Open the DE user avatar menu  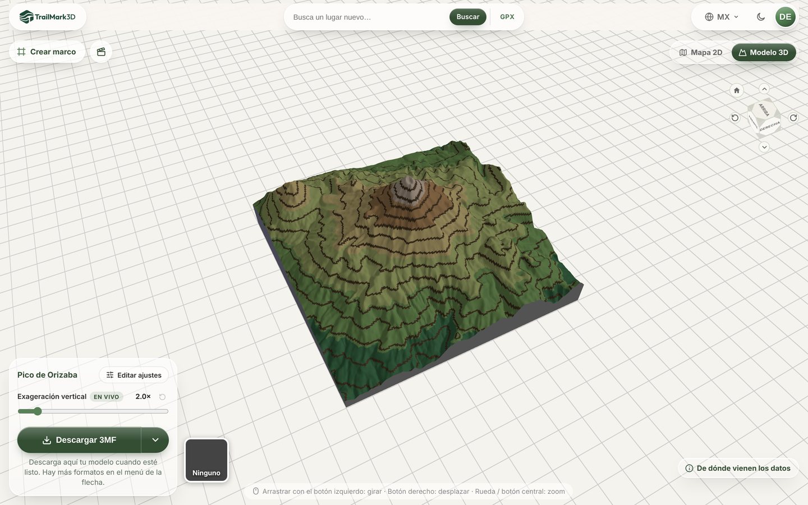pos(786,17)
